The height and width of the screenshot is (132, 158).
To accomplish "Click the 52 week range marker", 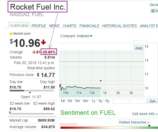I will pos(10,113).
